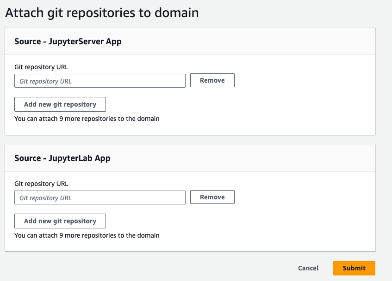Add new git repository under JupyterServer App
Viewport: 392px width, 281px height.
pyautogui.click(x=60, y=104)
